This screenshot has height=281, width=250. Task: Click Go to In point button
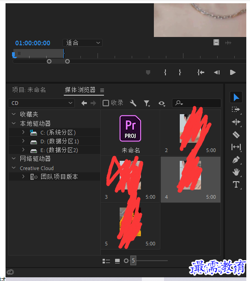pyautogui.click(x=201, y=73)
